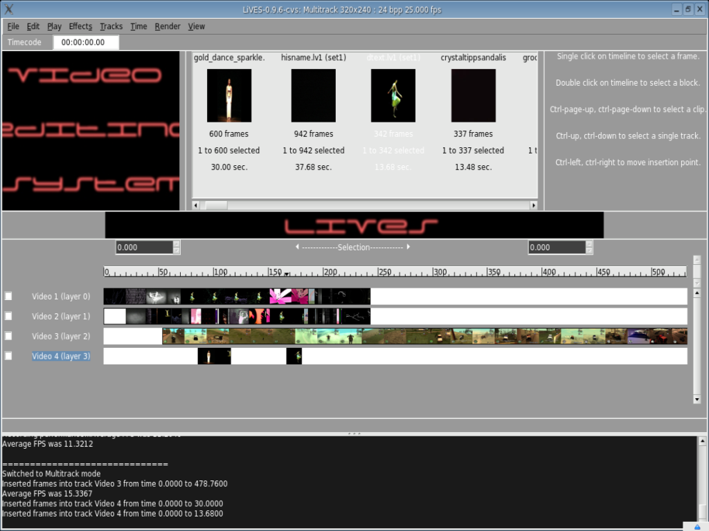The height and width of the screenshot is (531, 709).
Task: Toggle the Video 2 (layer 1) checkbox
Action: (8, 316)
